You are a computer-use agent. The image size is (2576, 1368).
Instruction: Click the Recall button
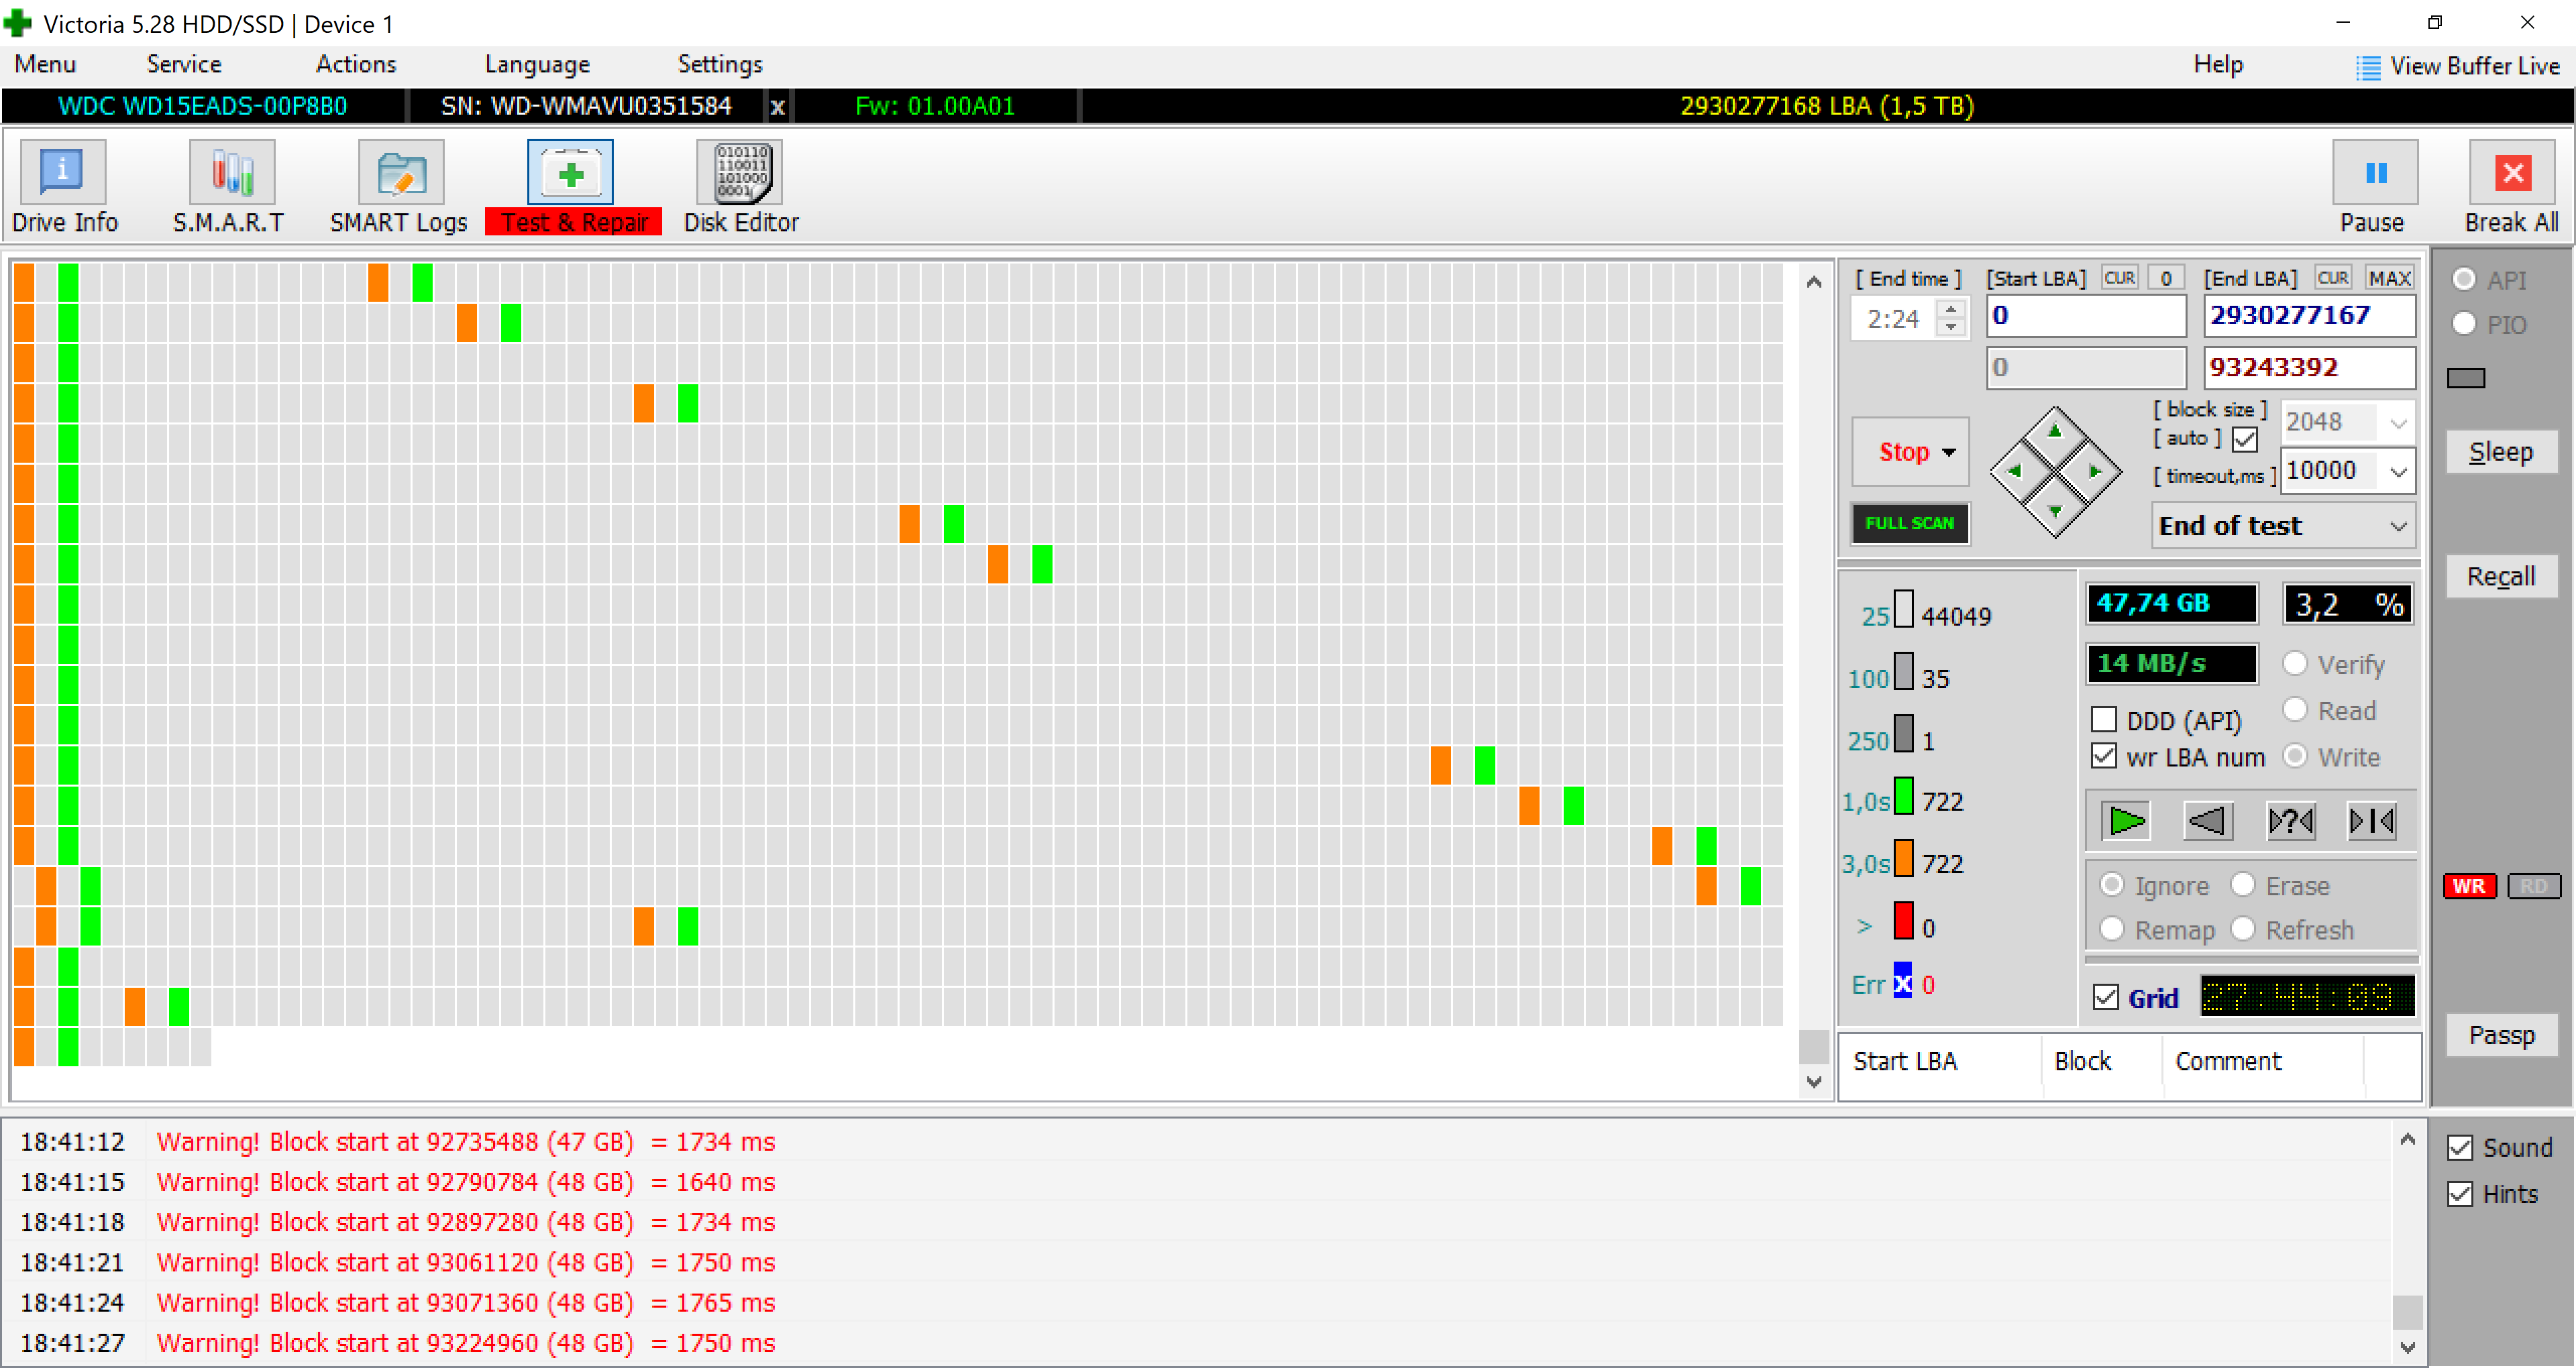pyautogui.click(x=2501, y=576)
